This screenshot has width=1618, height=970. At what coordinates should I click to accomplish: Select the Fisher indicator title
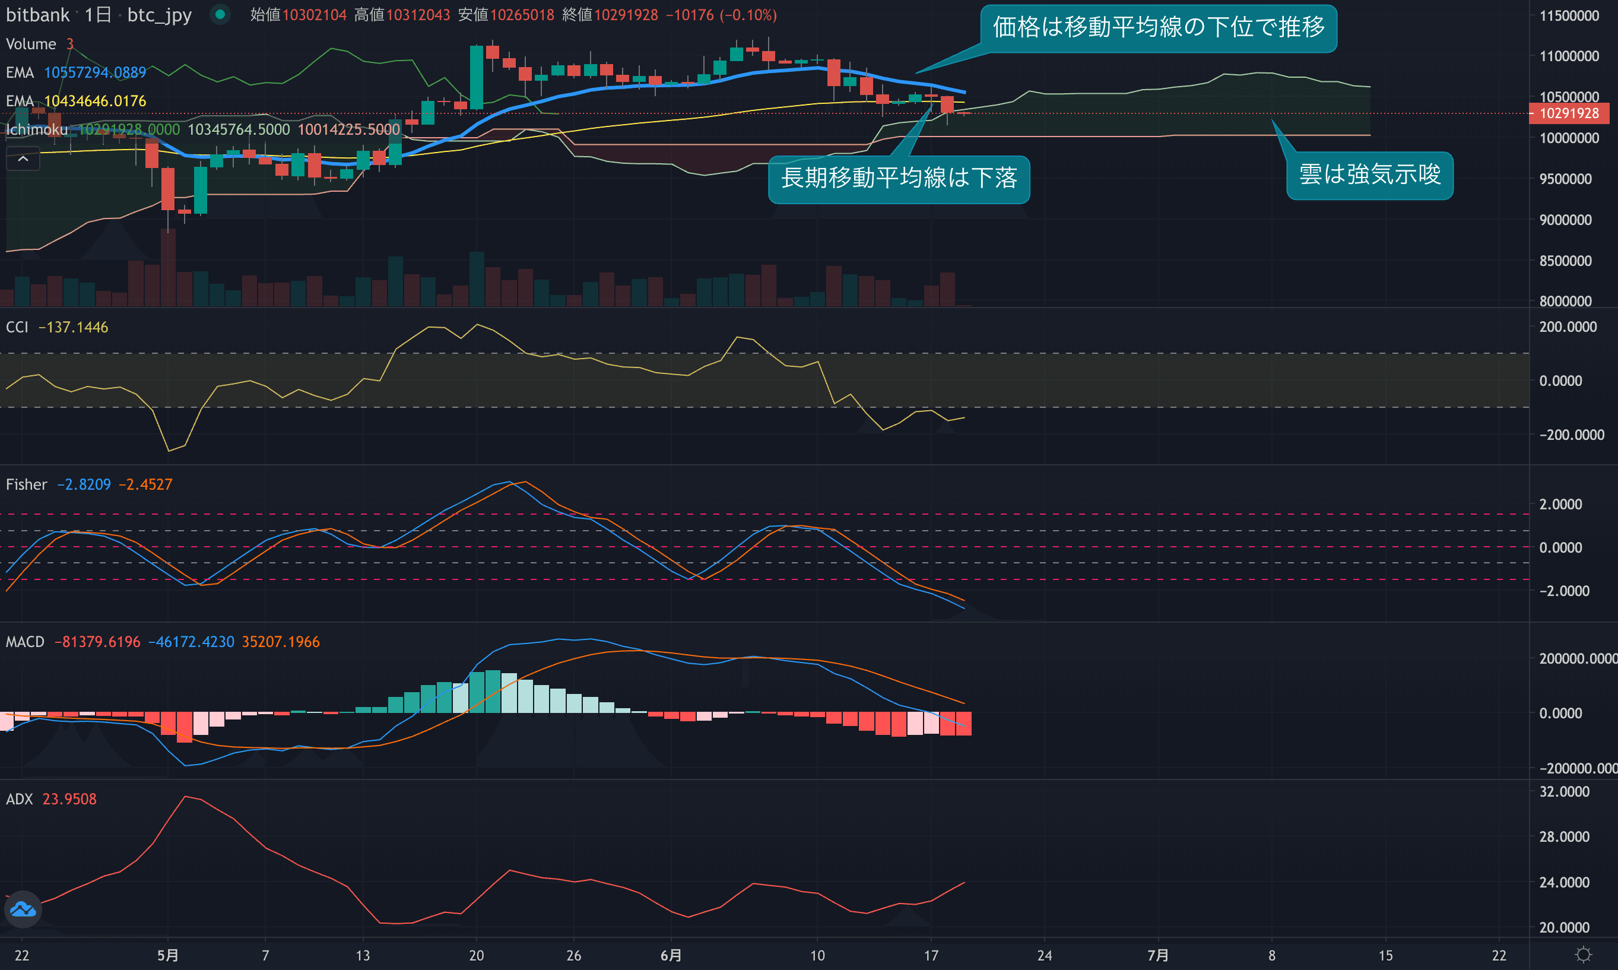click(26, 484)
